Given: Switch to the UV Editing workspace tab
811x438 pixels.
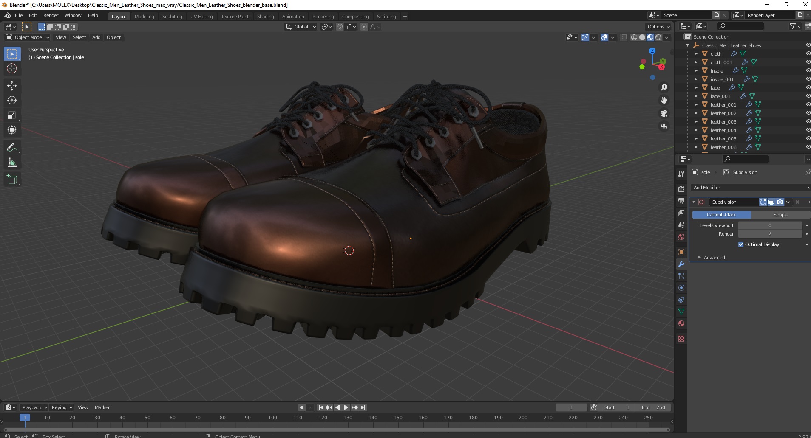Looking at the screenshot, I should coord(201,17).
